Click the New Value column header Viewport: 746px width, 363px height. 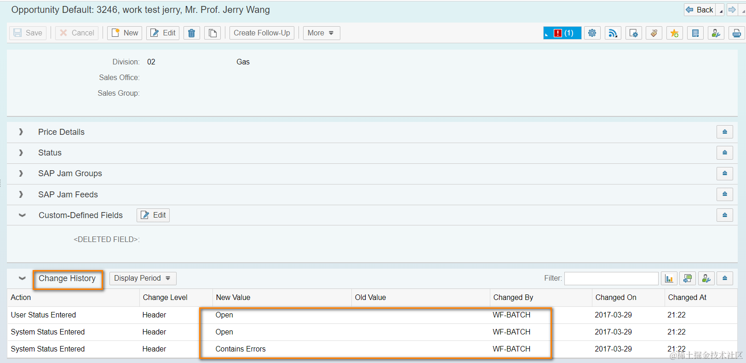(282, 298)
